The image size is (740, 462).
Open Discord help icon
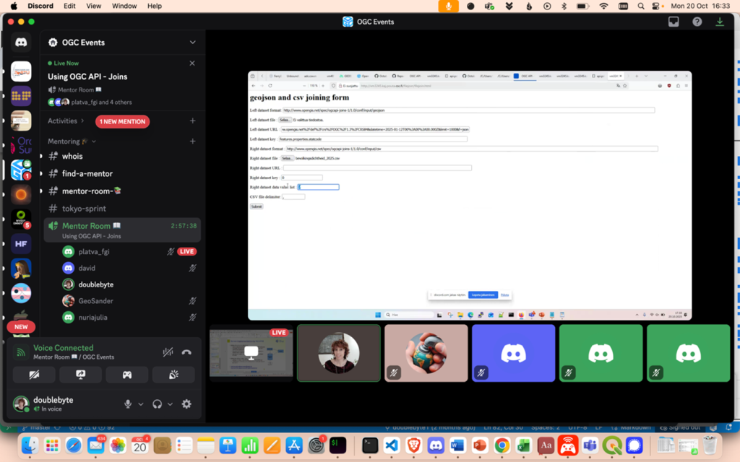[697, 22]
